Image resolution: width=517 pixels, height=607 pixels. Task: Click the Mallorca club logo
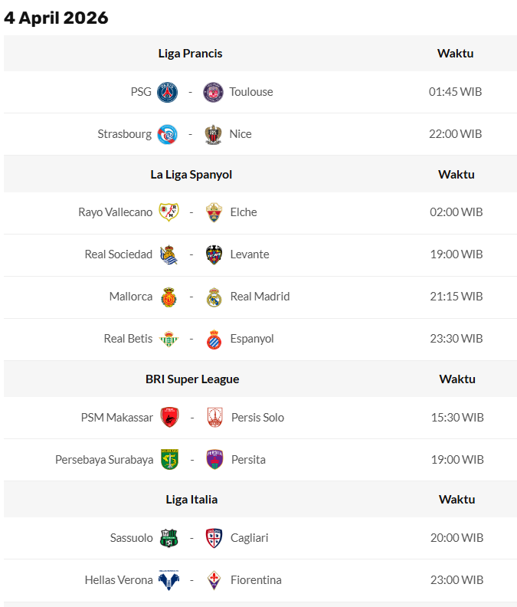[x=169, y=297]
